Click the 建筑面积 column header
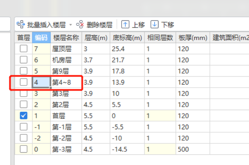Screen dimensions: 249x165 point(229,38)
